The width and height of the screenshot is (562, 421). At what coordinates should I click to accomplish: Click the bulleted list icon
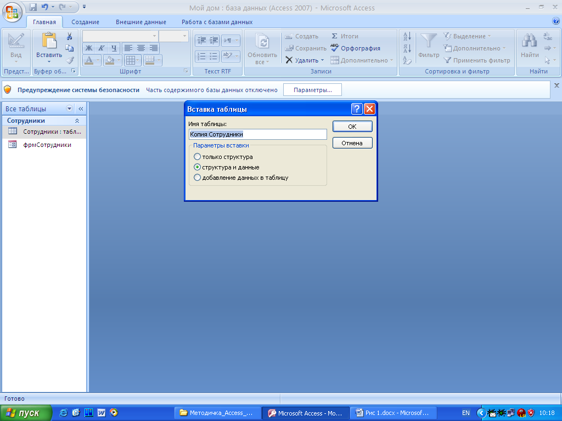click(x=213, y=56)
